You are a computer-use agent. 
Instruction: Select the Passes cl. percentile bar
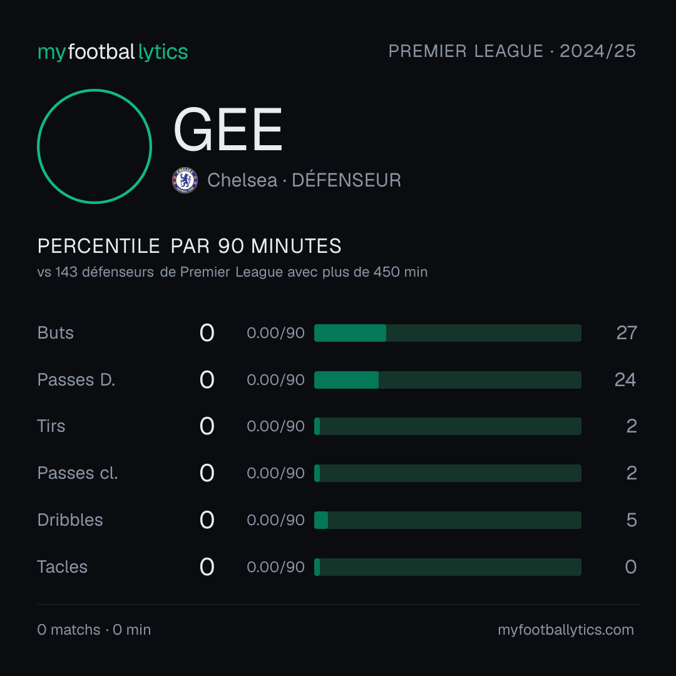pos(448,473)
